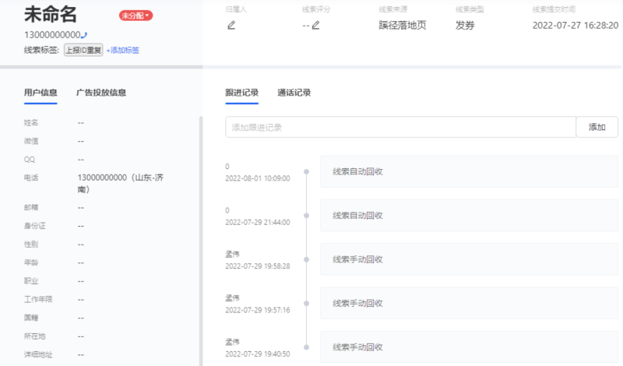Focus the 添加跟进记录 input field

click(400, 127)
